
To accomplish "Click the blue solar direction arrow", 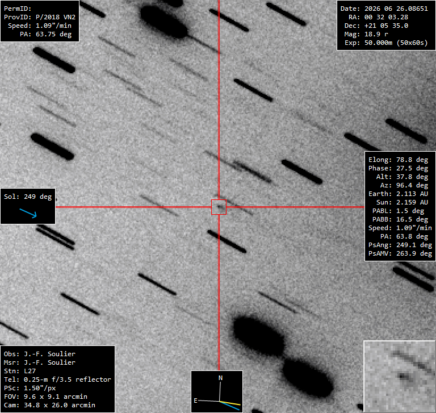I will [28, 213].
